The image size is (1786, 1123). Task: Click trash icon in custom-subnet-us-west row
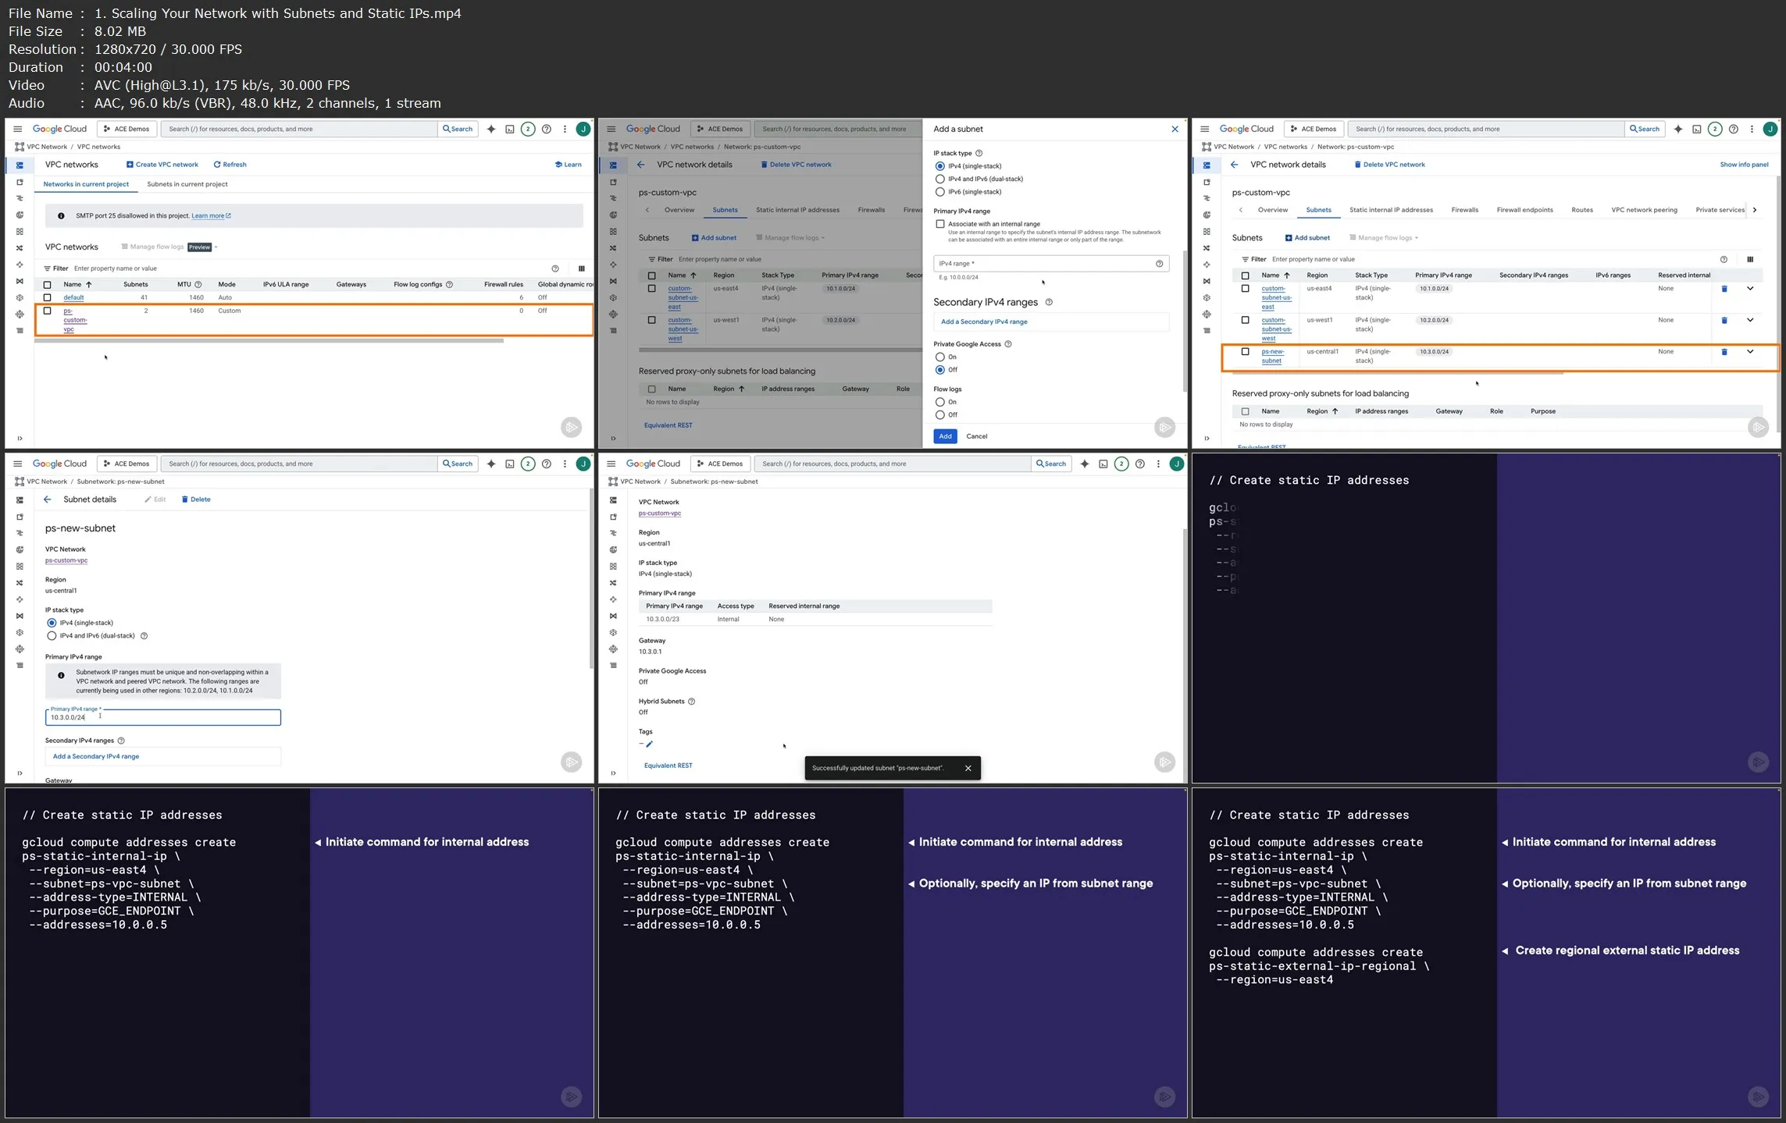[x=1724, y=321]
